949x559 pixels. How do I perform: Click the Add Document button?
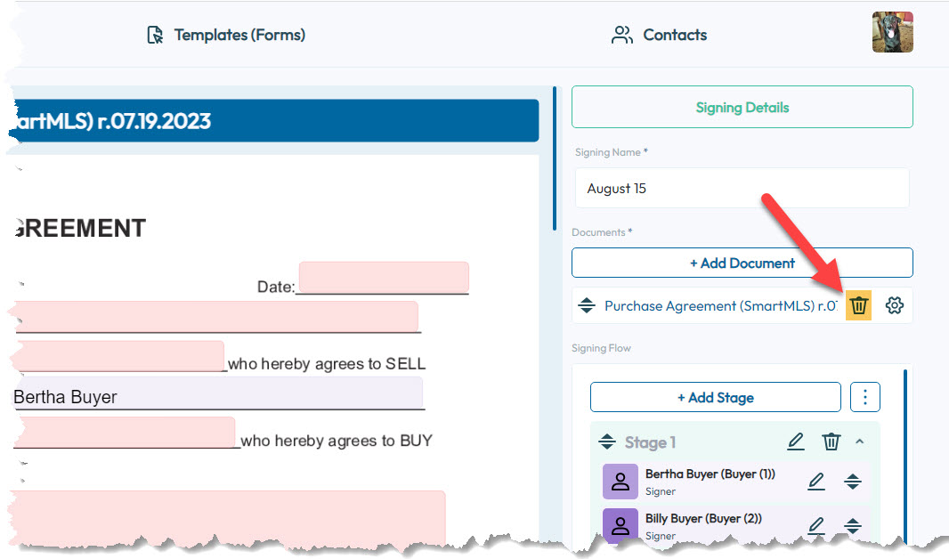[x=742, y=263]
